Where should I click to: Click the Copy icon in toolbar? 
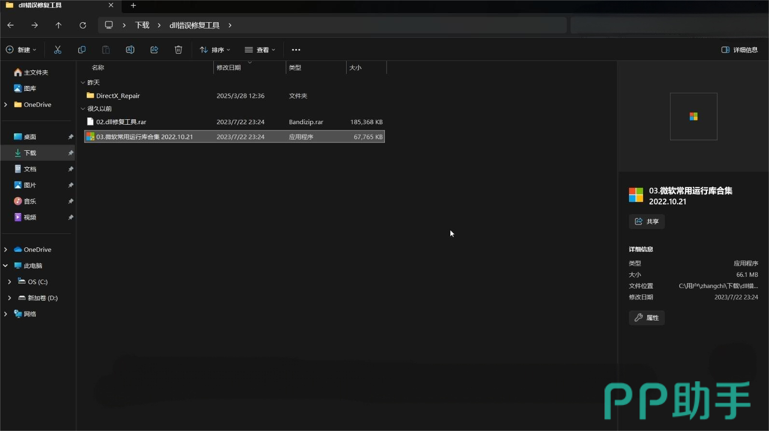82,50
